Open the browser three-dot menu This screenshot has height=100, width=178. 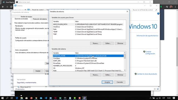coord(175,7)
